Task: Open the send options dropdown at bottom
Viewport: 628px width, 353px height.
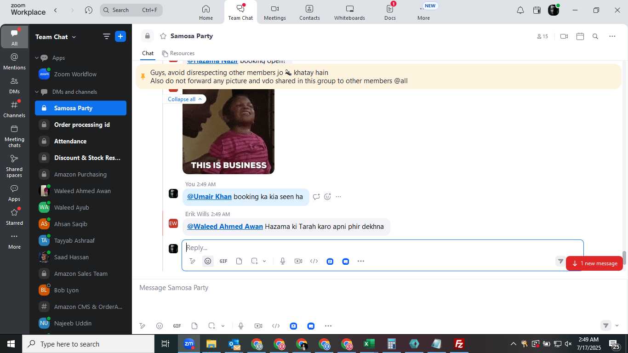Action: [x=617, y=326]
